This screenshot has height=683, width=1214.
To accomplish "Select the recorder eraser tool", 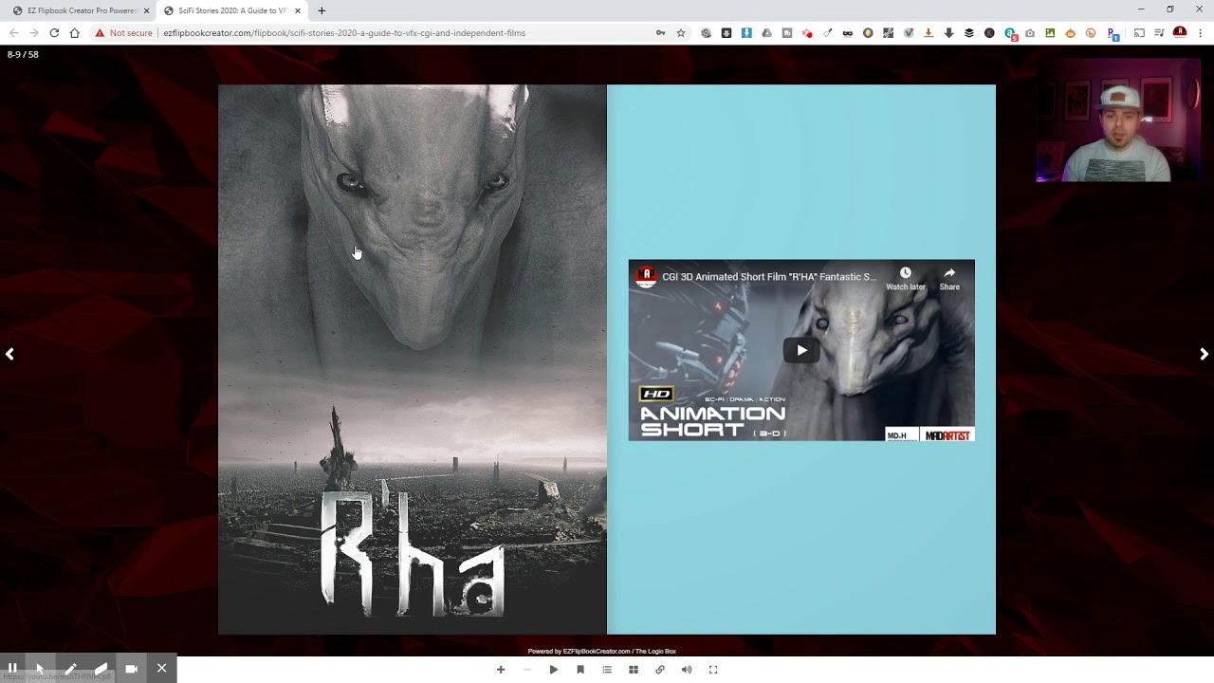I will 101,668.
